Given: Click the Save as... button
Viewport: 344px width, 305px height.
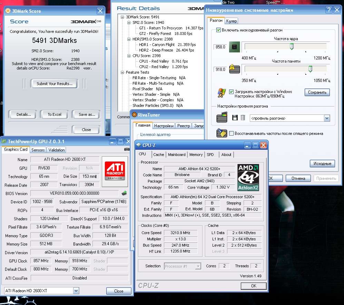Looking at the screenshot, I should tap(87, 114).
